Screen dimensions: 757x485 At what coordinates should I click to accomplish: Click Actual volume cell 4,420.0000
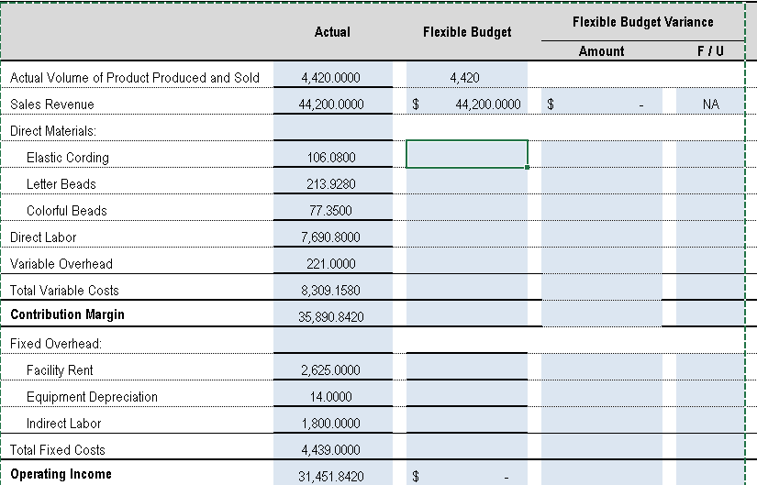pyautogui.click(x=331, y=78)
